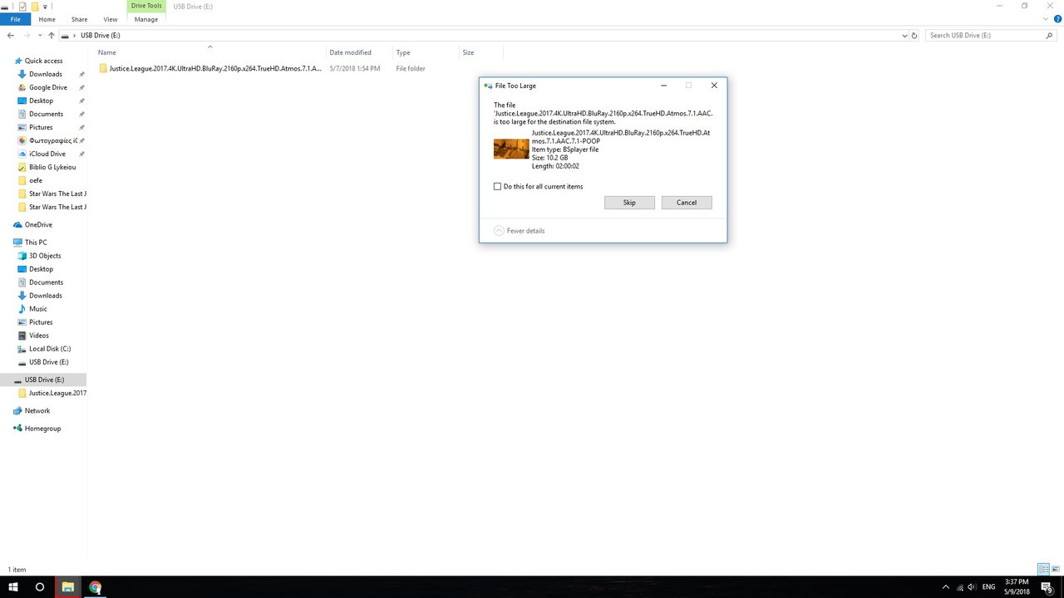Open the Recent locations dropdown arrow
Viewport: 1064px width, 598px height.
(x=41, y=36)
